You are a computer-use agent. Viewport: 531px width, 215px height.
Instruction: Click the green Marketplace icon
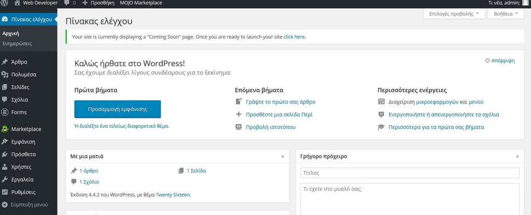click(x=5, y=129)
